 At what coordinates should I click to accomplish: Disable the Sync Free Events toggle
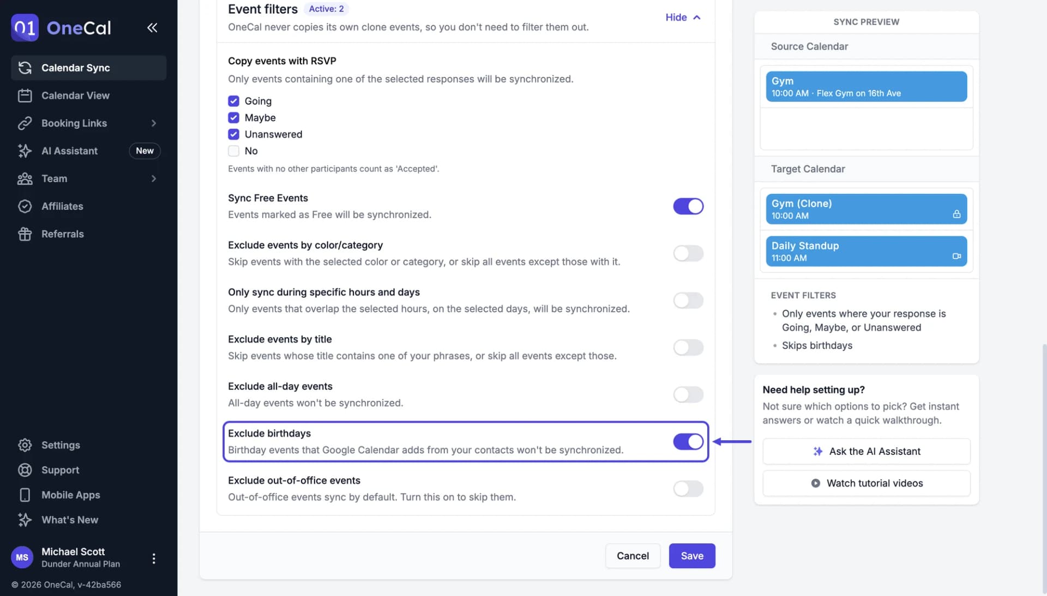[x=688, y=206]
